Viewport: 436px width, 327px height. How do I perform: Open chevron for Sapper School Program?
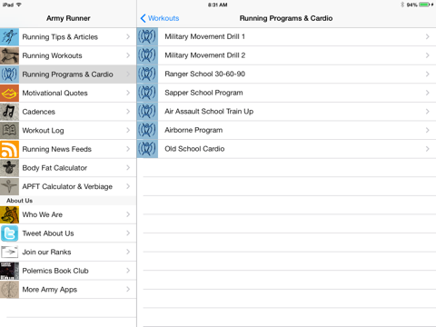click(x=427, y=93)
